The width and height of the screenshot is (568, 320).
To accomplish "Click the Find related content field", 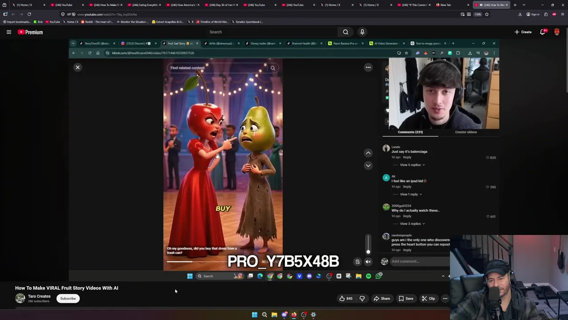I will click(217, 68).
